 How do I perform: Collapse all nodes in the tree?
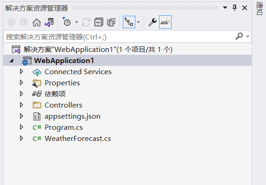(x=99, y=22)
